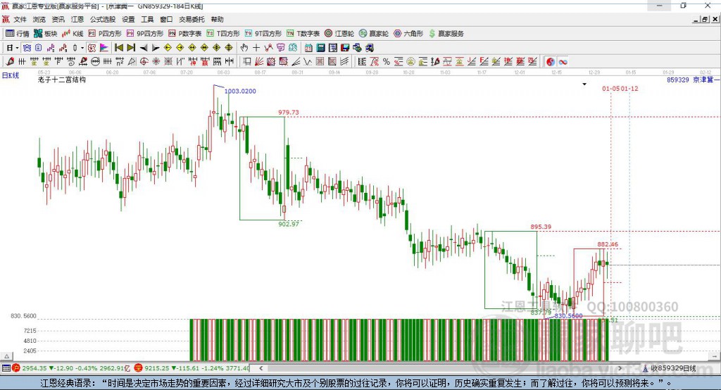Viewport: 721px width, 390px height.
Task: Click the horizontal scrollbar track
Action: (441, 368)
